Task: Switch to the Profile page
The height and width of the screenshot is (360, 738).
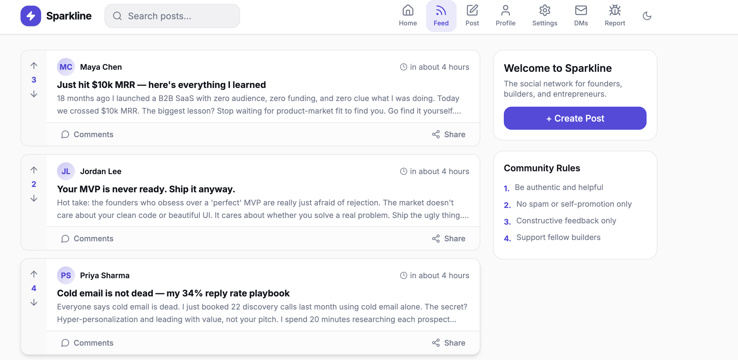Action: (x=505, y=16)
